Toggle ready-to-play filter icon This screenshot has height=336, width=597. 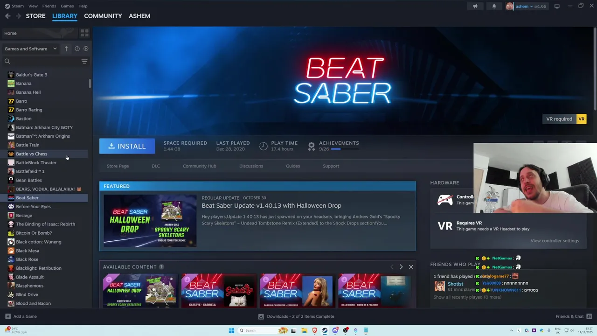tap(86, 49)
